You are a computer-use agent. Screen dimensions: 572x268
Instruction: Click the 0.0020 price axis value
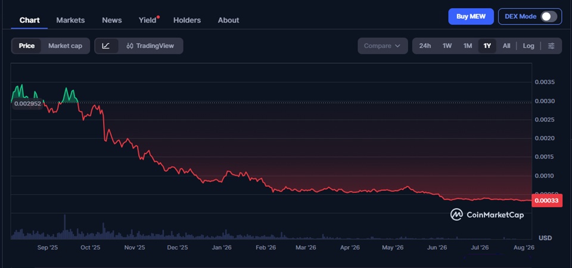544,138
